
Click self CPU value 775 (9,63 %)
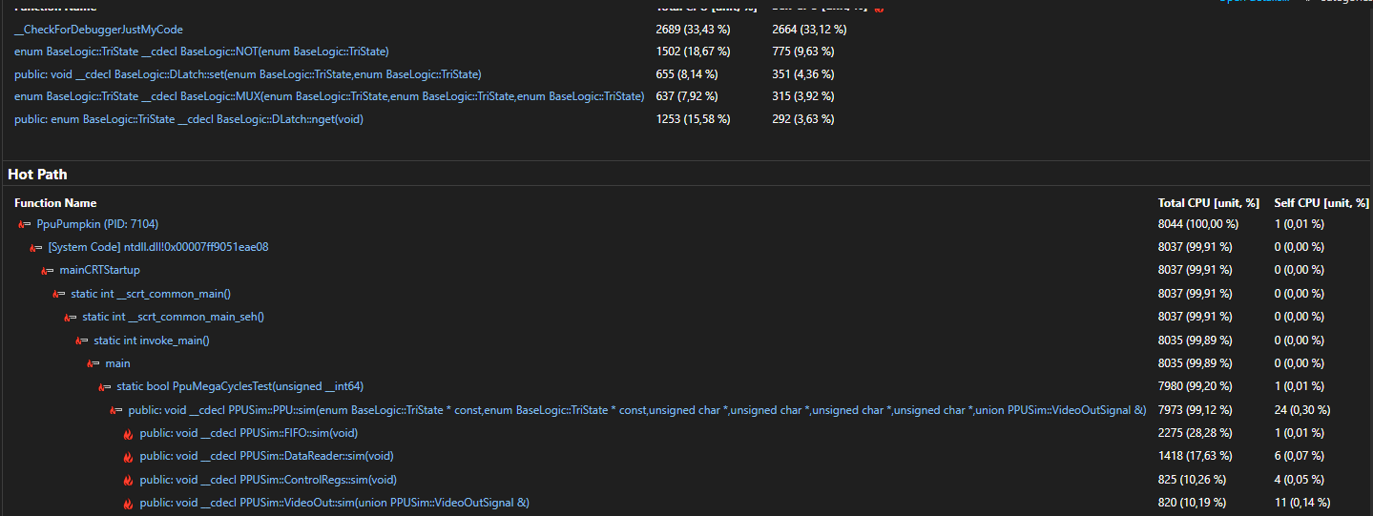pyautogui.click(x=803, y=52)
